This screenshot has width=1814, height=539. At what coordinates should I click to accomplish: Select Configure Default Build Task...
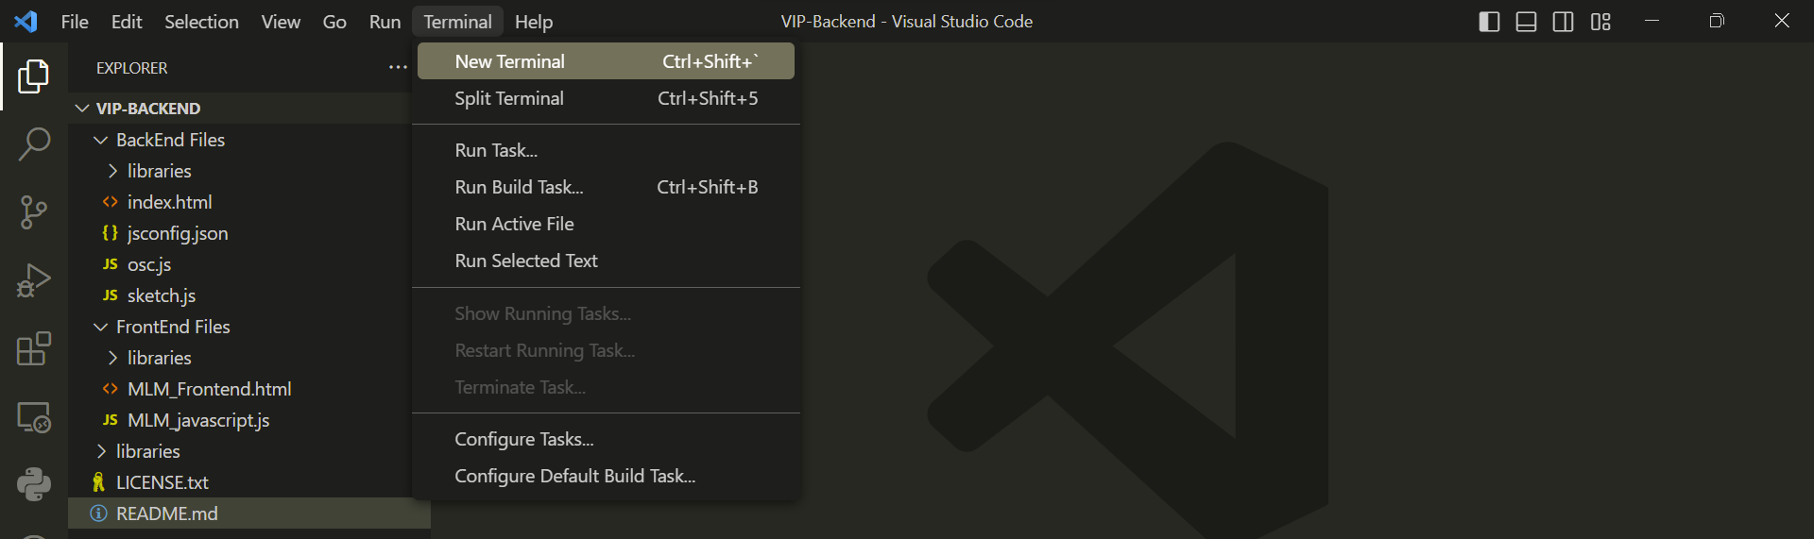[x=606, y=476]
